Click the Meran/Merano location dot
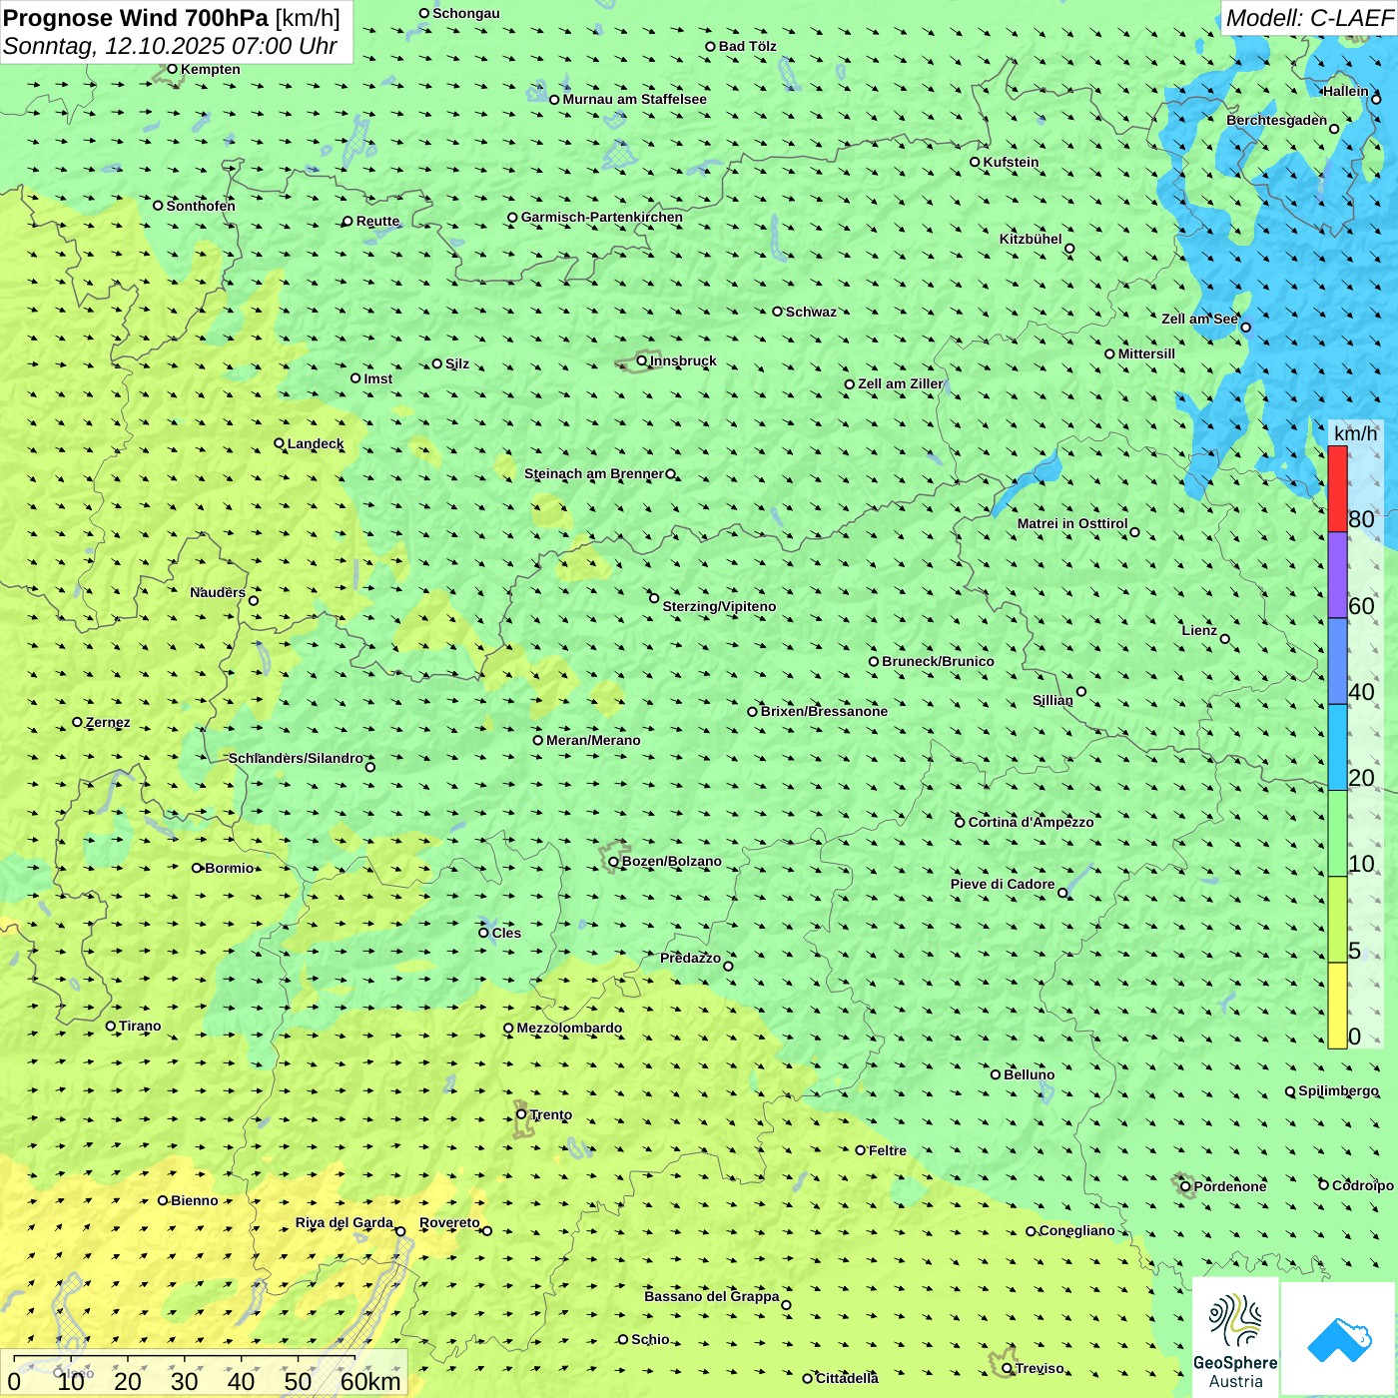 [x=537, y=740]
